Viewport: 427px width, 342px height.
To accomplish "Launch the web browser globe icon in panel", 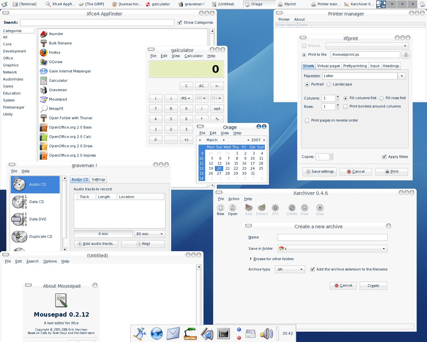I will tap(157, 333).
